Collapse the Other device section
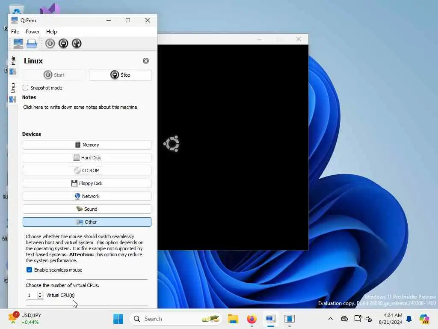This screenshot has width=438, height=329. (x=87, y=222)
